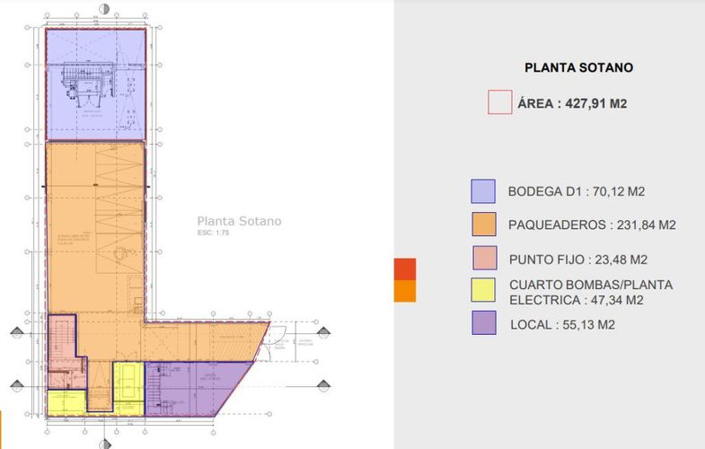Select the BODEGA D1 : 70,12 M2 text
705x449 pixels.
click(x=577, y=191)
